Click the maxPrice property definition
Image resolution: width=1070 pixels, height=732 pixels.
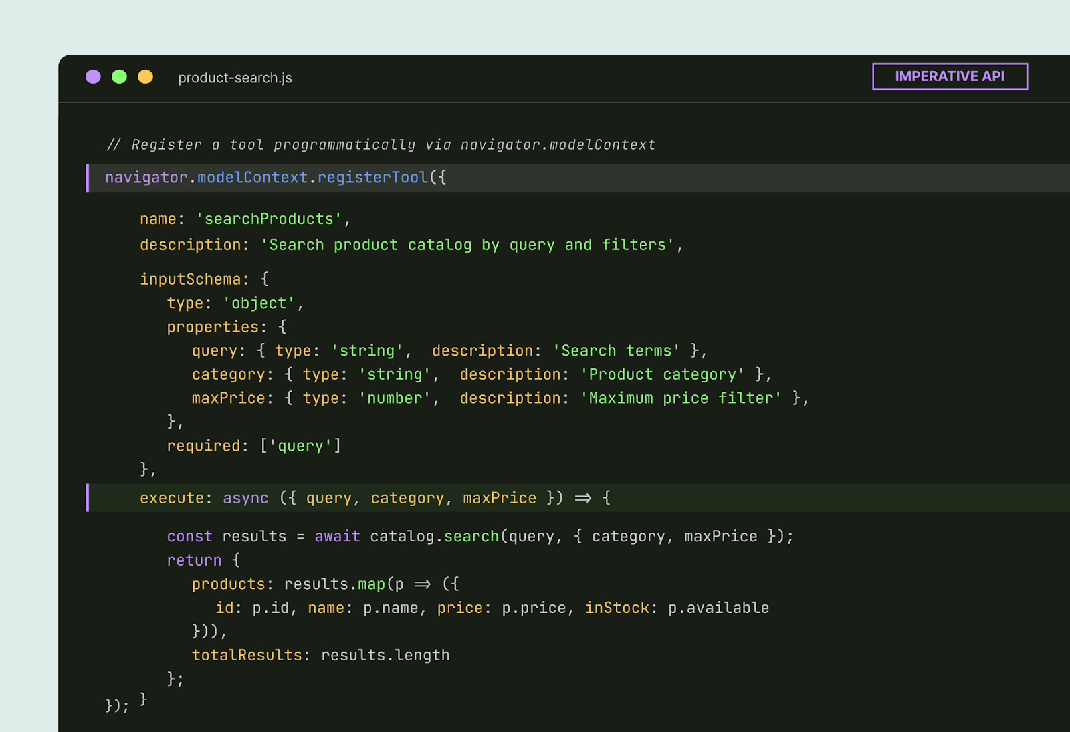pyautogui.click(x=228, y=398)
